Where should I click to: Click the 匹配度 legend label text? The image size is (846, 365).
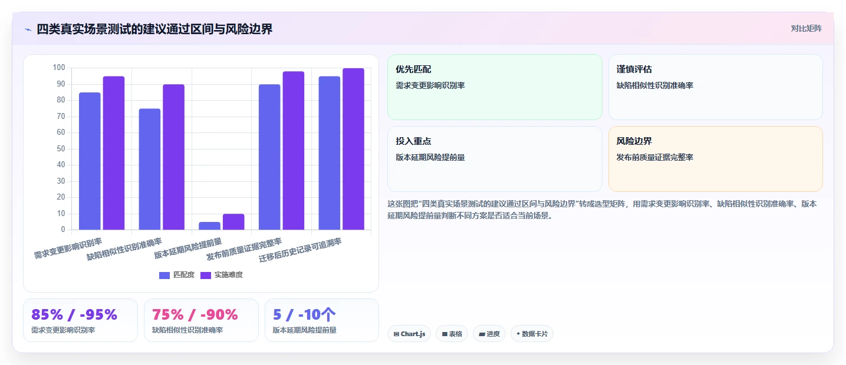(x=184, y=275)
